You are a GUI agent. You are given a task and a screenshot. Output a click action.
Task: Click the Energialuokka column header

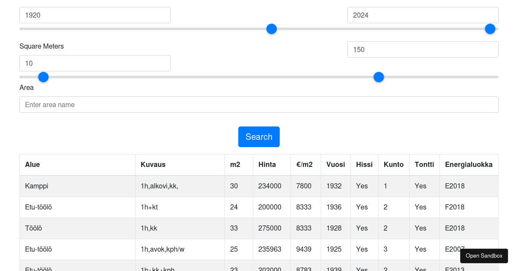click(468, 164)
